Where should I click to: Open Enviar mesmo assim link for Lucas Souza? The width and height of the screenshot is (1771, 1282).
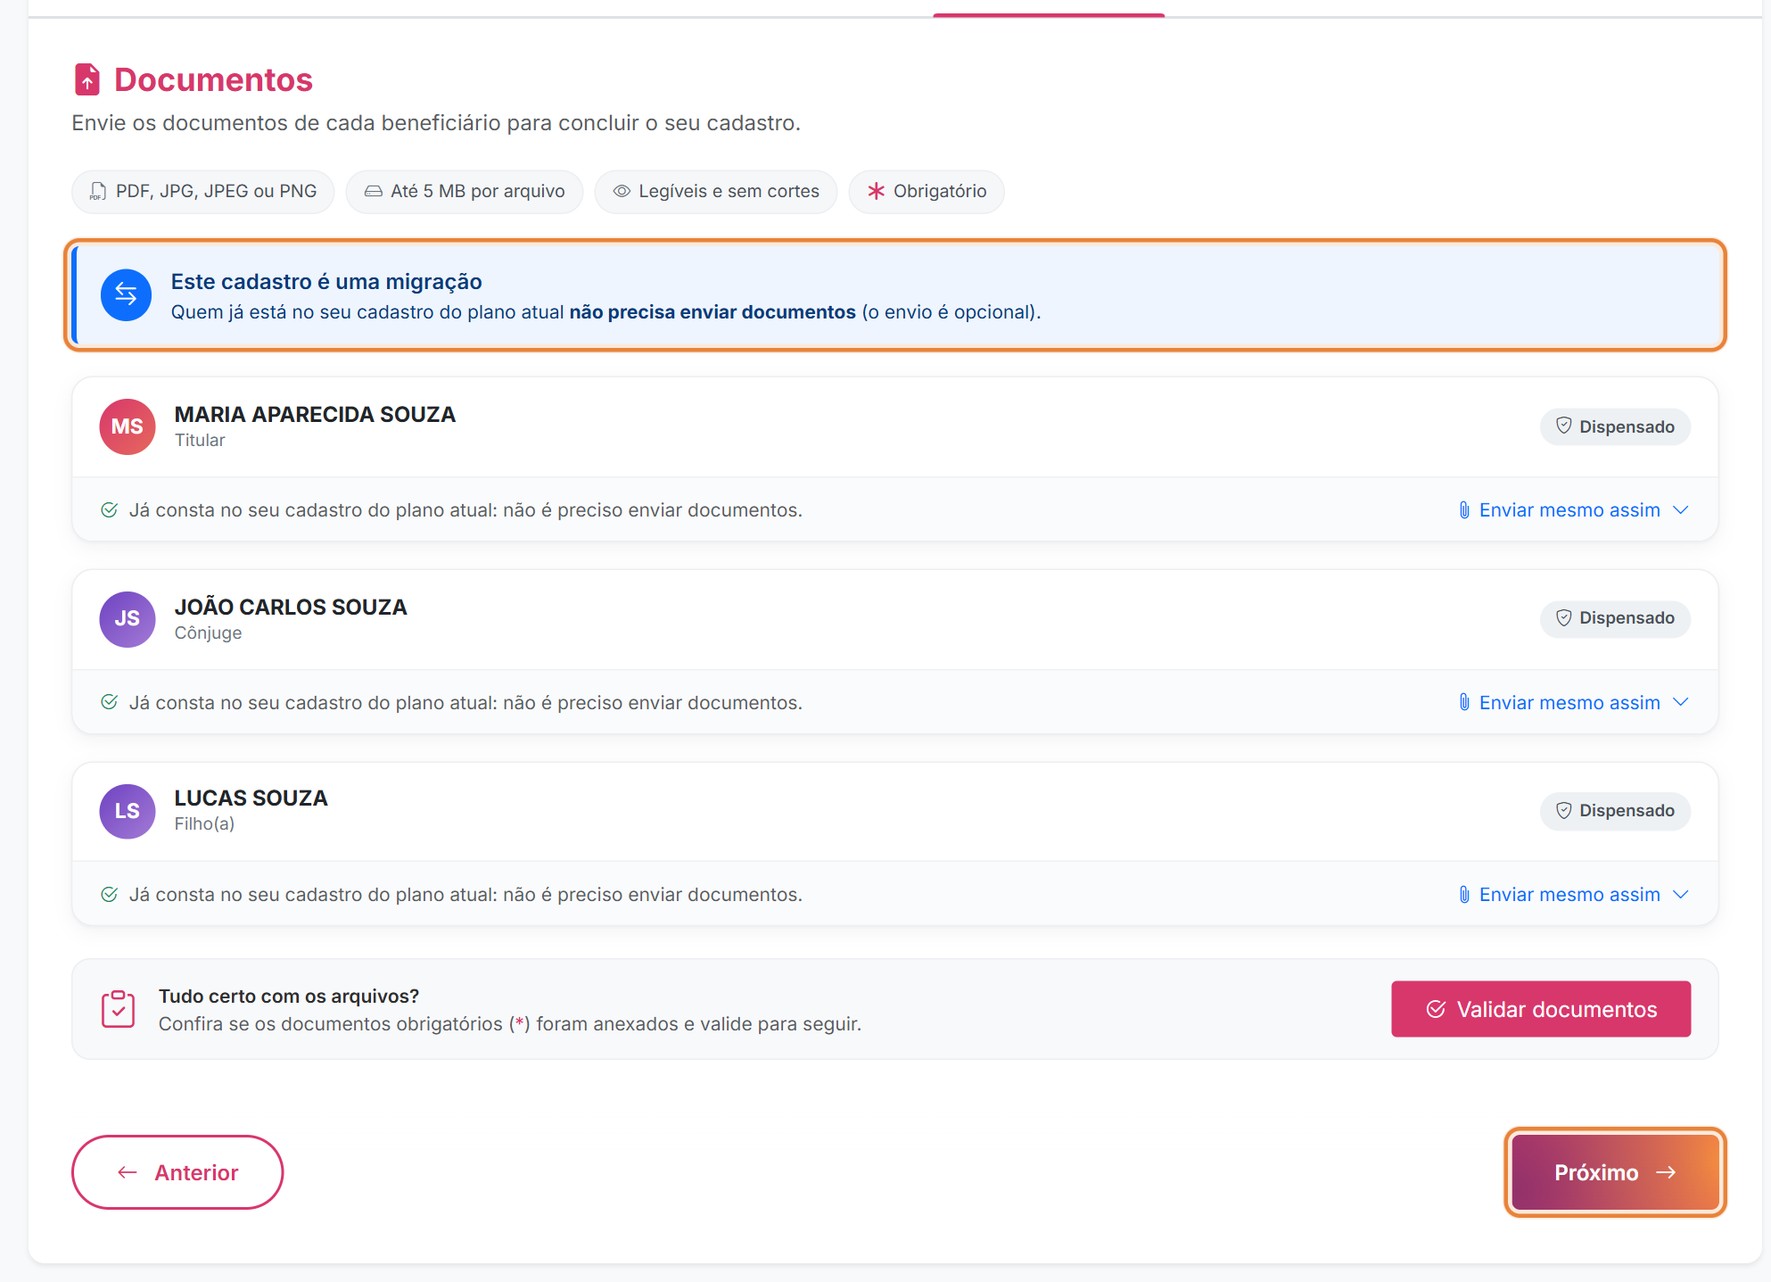pyautogui.click(x=1569, y=895)
